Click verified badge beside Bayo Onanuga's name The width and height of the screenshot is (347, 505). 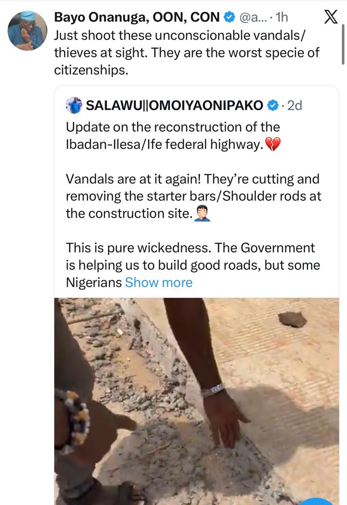coord(229,18)
